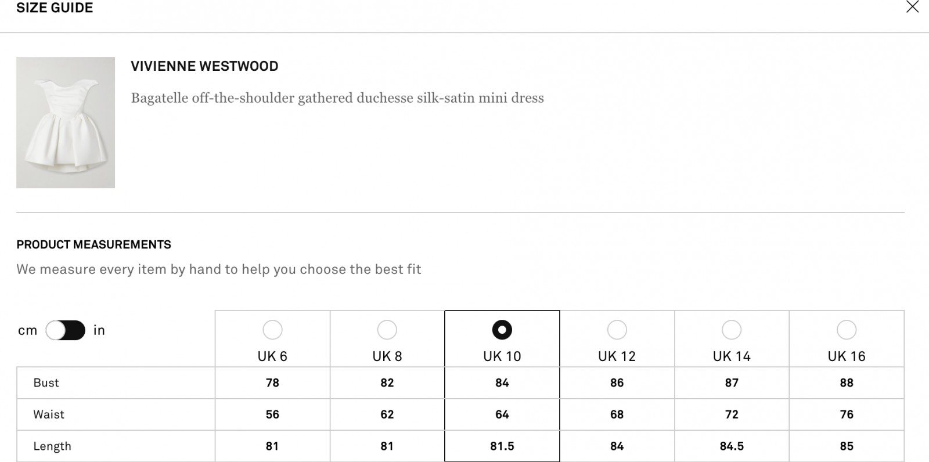This screenshot has width=929, height=462.
Task: Click the Vivienne Westwood brand name
Action: click(x=204, y=66)
